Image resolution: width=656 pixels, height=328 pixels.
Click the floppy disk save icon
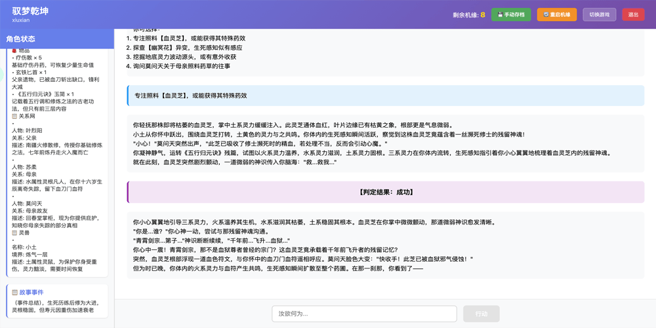(501, 14)
